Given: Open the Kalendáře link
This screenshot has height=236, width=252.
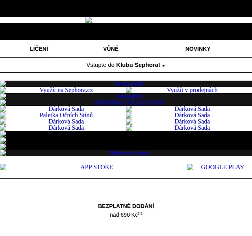Looking at the screenshot, I should [129, 96].
